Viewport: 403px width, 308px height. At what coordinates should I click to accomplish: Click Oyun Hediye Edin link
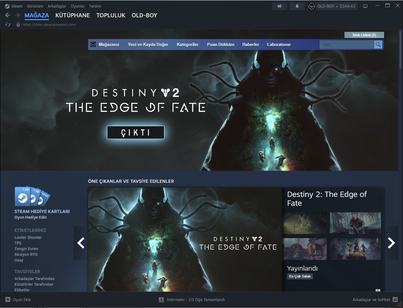(31, 217)
